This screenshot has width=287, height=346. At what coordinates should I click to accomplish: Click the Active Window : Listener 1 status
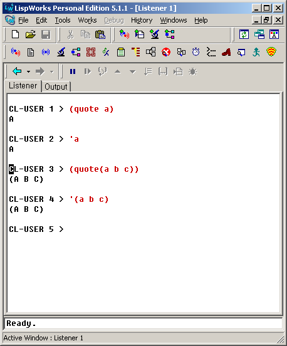click(43, 338)
